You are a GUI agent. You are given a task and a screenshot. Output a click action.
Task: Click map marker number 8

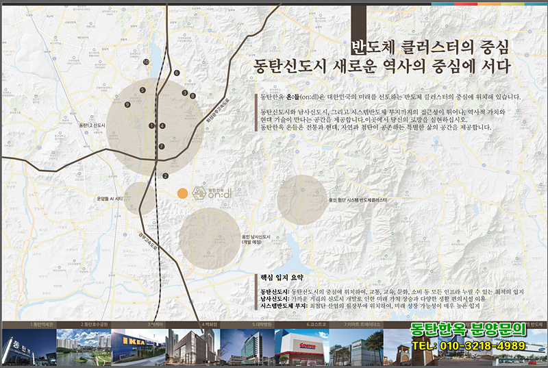click(192, 96)
